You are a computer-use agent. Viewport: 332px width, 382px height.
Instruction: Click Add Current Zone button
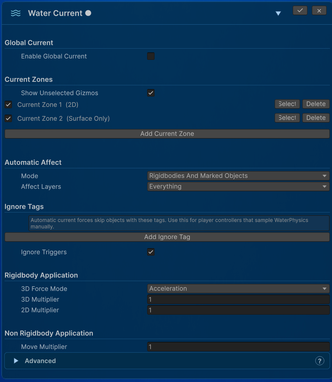167,134
